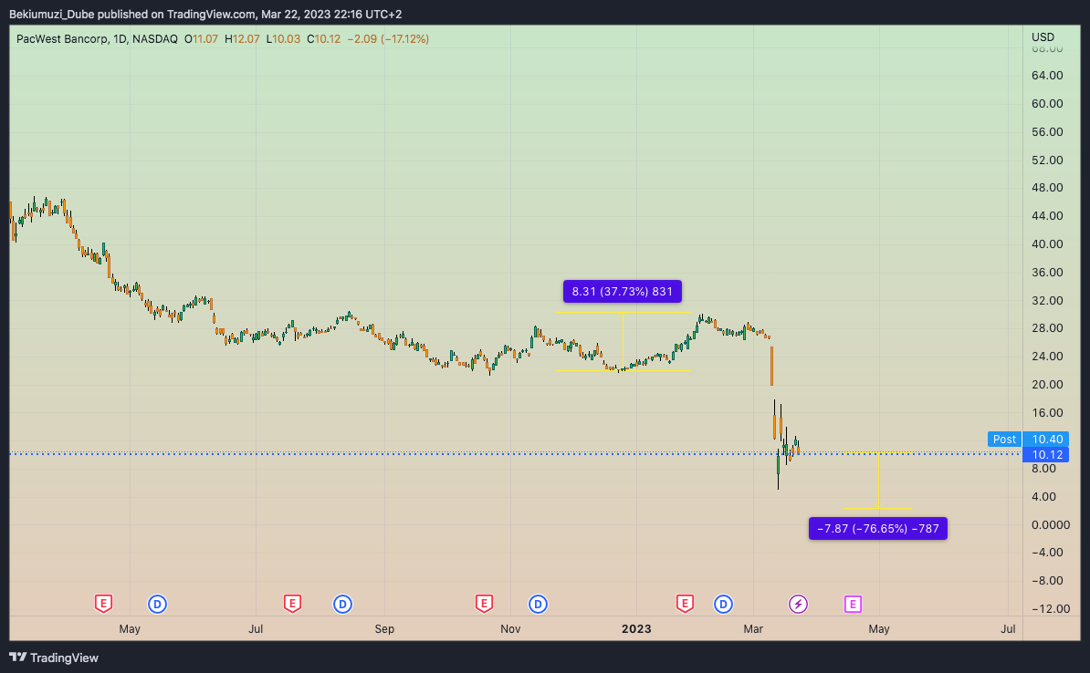Viewport: 1090px width, 673px height.
Task: Click the red earnings marker nearest the first May label
Action: [103, 604]
